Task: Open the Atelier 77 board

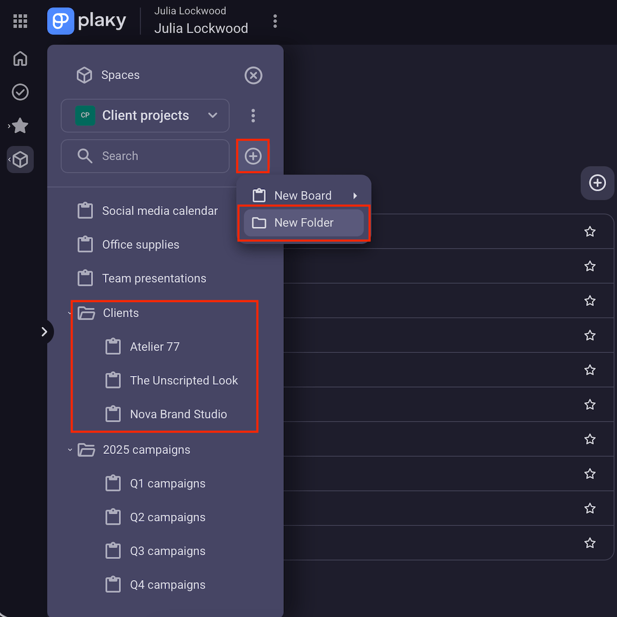Action: point(154,347)
